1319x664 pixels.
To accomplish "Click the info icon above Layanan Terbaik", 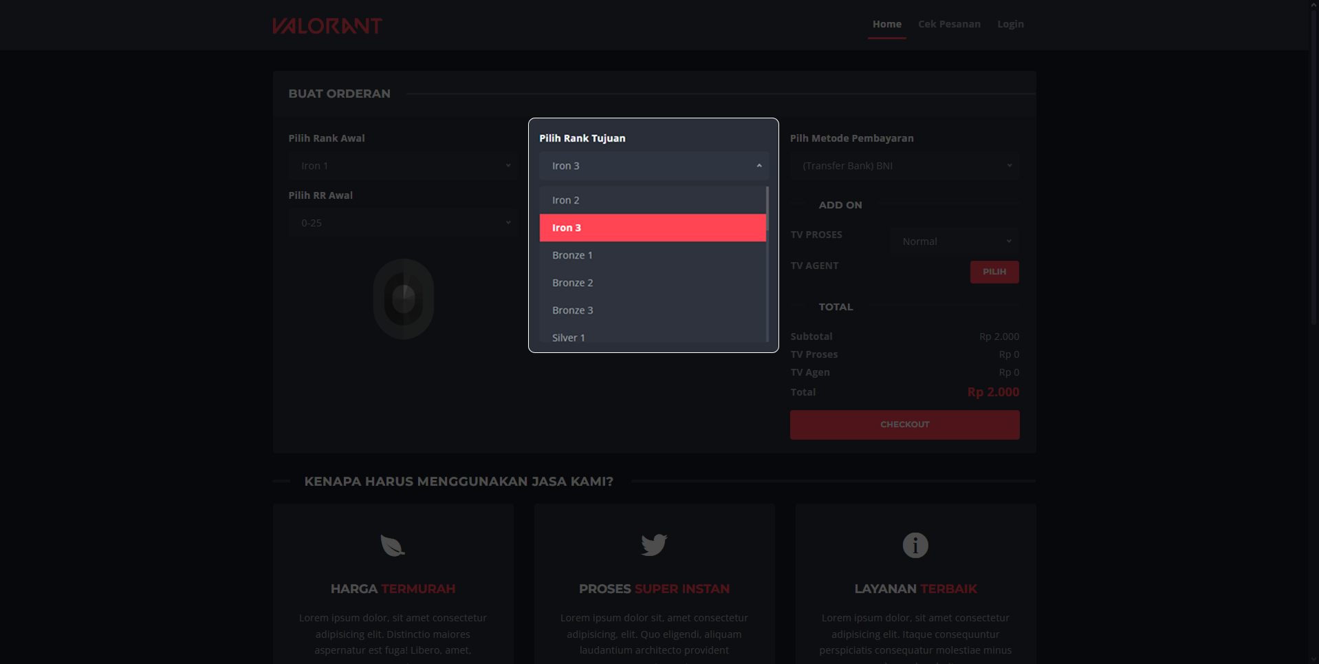I will [x=915, y=545].
